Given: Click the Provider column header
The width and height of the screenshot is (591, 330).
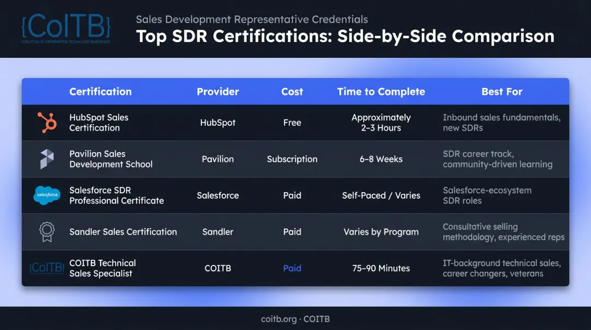Looking at the screenshot, I should click(x=218, y=91).
